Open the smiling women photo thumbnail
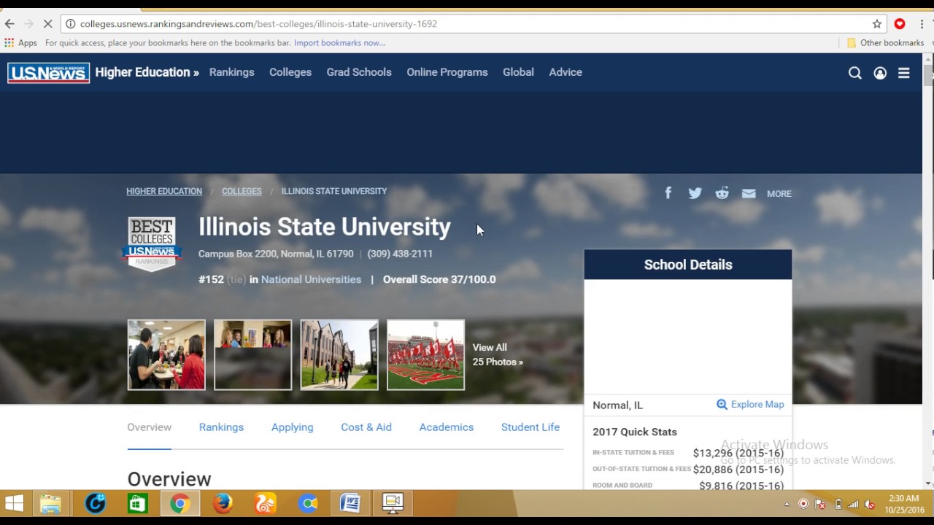This screenshot has height=525, width=934. pos(252,355)
